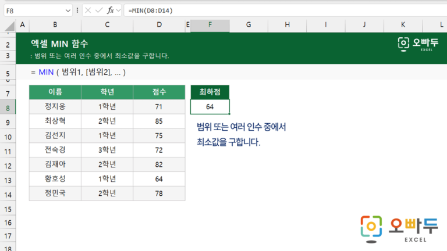Screen dimensions: 447x251
Task: Select column H header
Action: tap(287, 25)
